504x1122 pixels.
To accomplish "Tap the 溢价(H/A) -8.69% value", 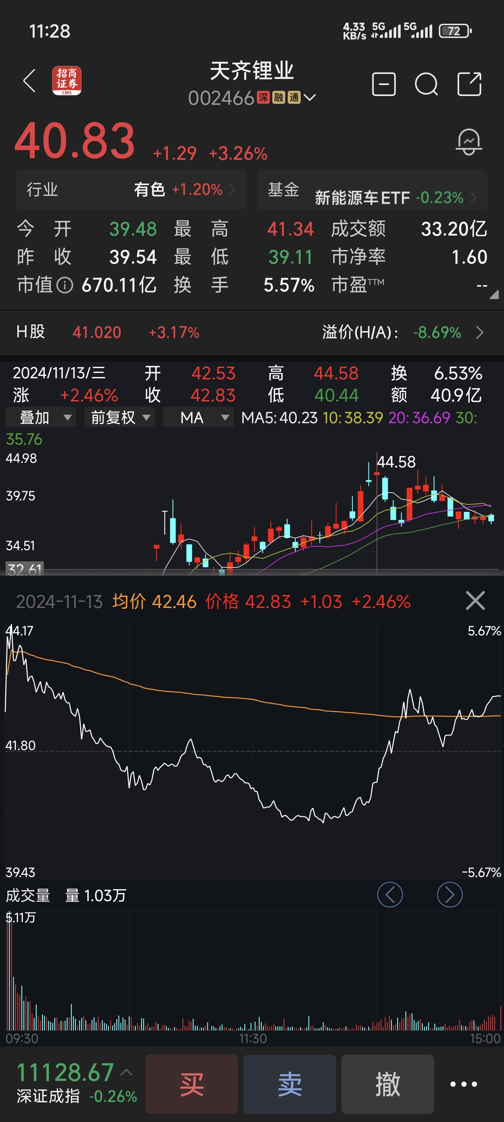I will click(x=436, y=332).
